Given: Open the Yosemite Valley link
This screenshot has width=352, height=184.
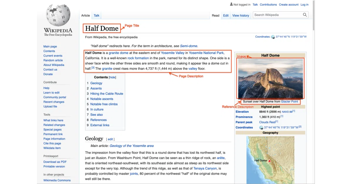Looking at the screenshot, I should point(172,53).
